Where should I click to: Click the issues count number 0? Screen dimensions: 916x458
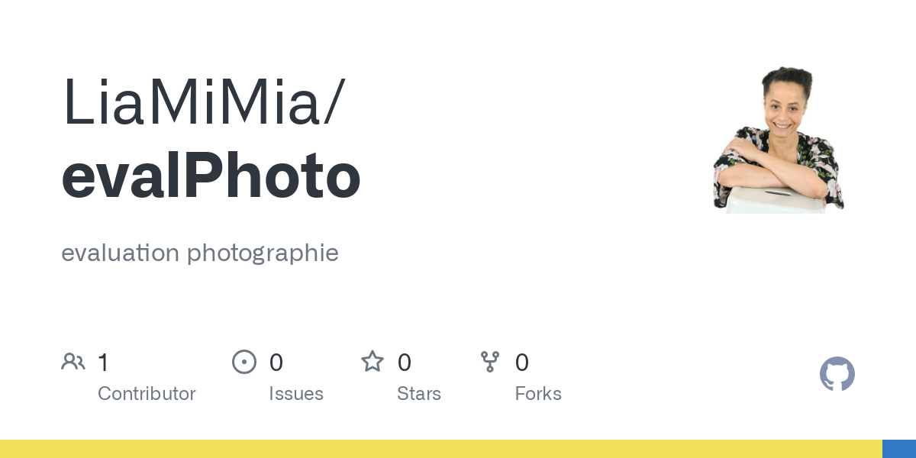pos(276,363)
